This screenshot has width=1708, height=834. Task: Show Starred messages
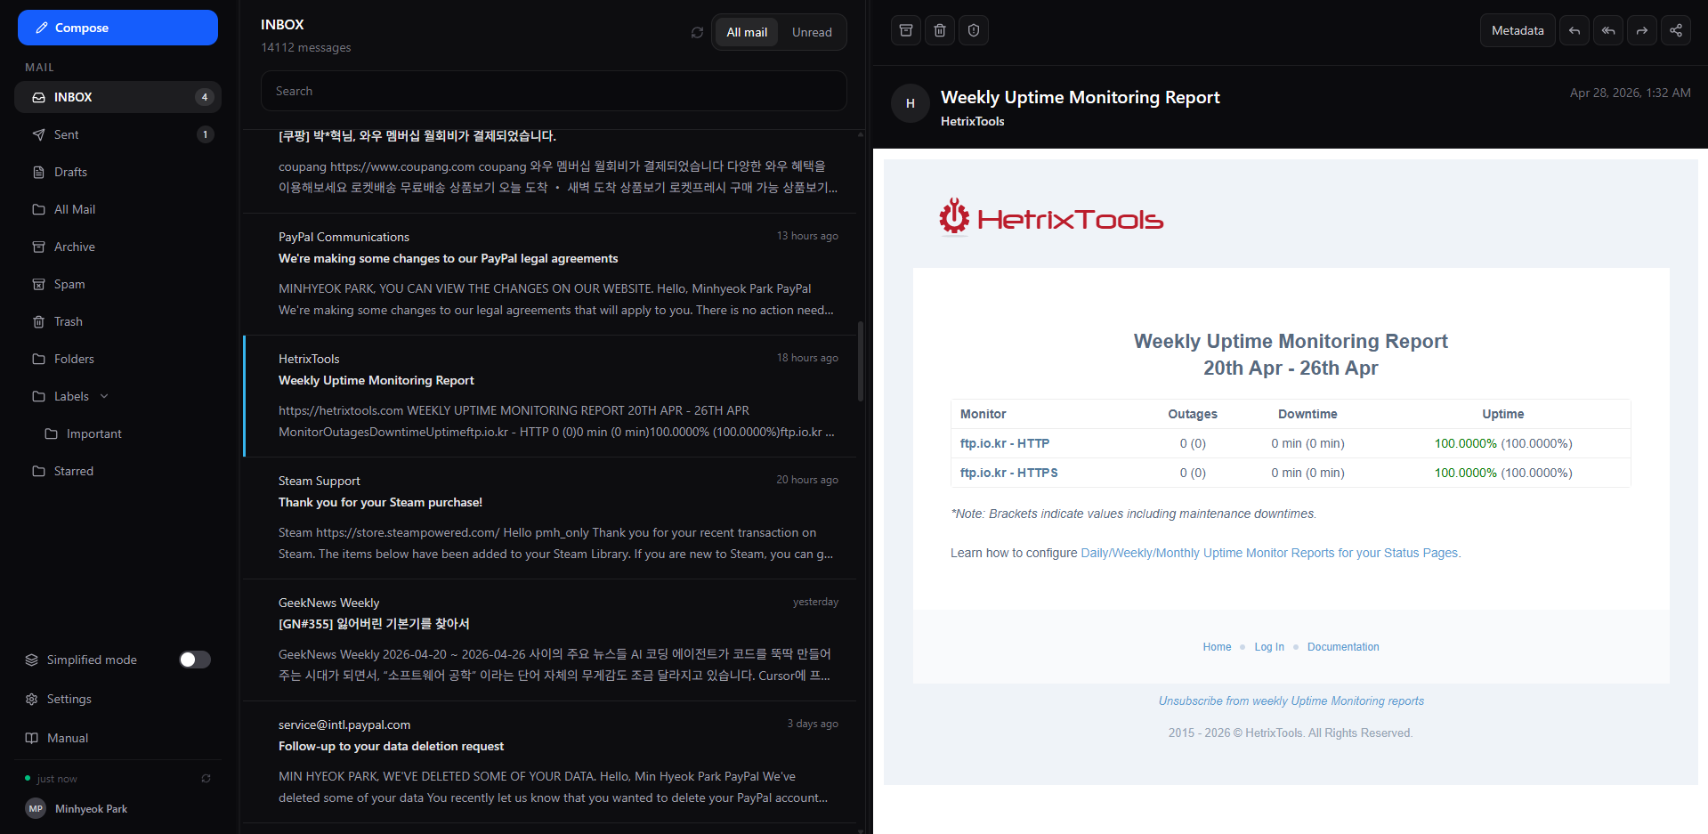click(117, 471)
